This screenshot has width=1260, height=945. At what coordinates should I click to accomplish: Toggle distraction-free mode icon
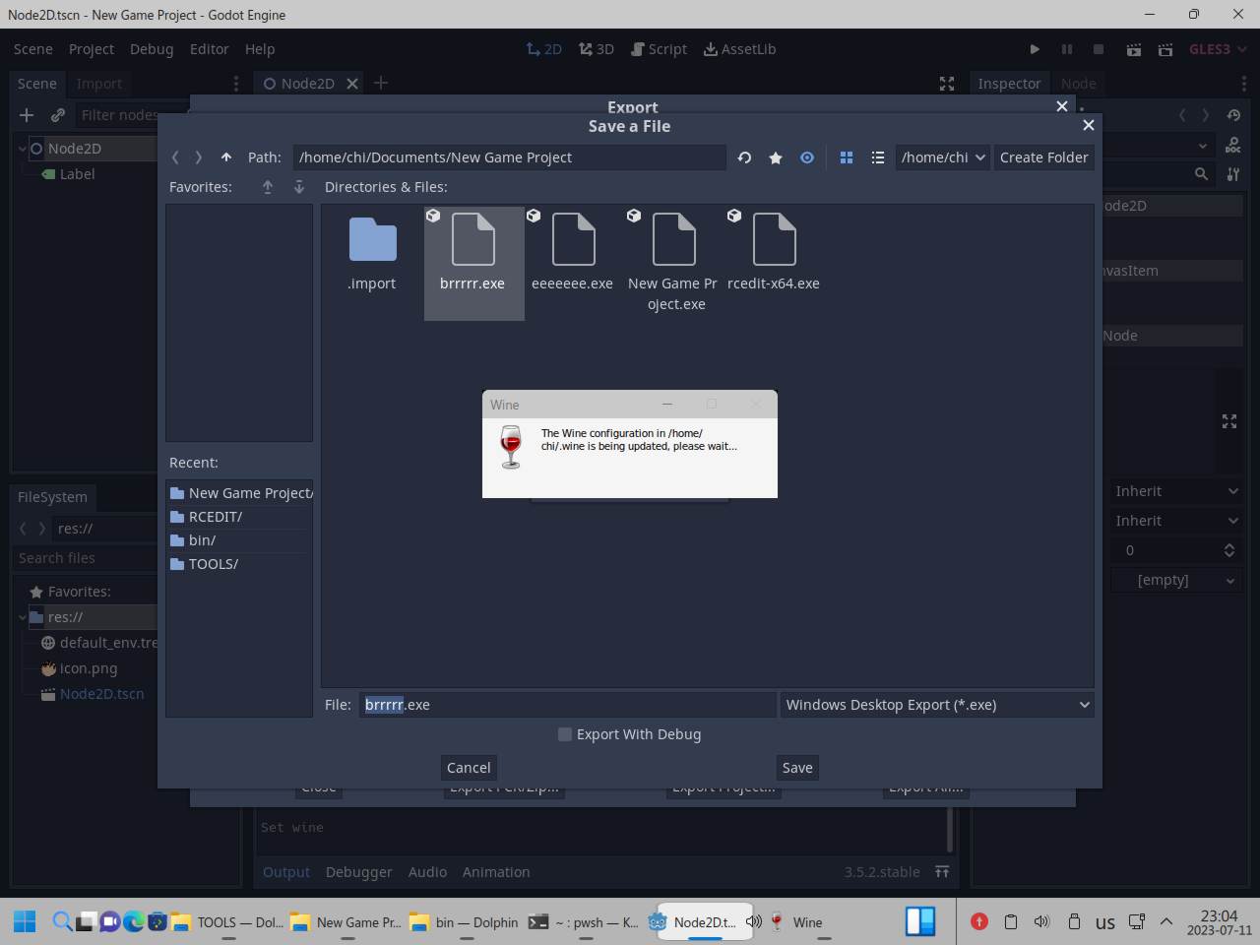tap(947, 84)
